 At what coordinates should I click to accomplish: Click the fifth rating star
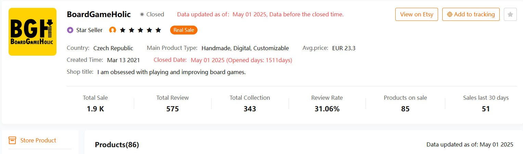(158, 30)
